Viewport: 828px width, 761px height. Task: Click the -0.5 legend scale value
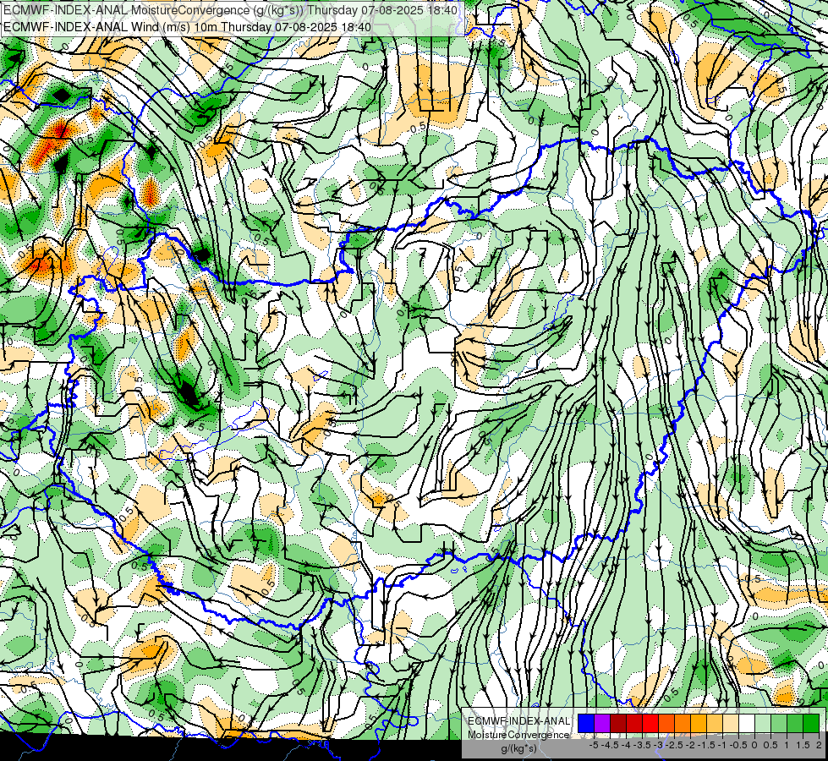pyautogui.click(x=738, y=745)
